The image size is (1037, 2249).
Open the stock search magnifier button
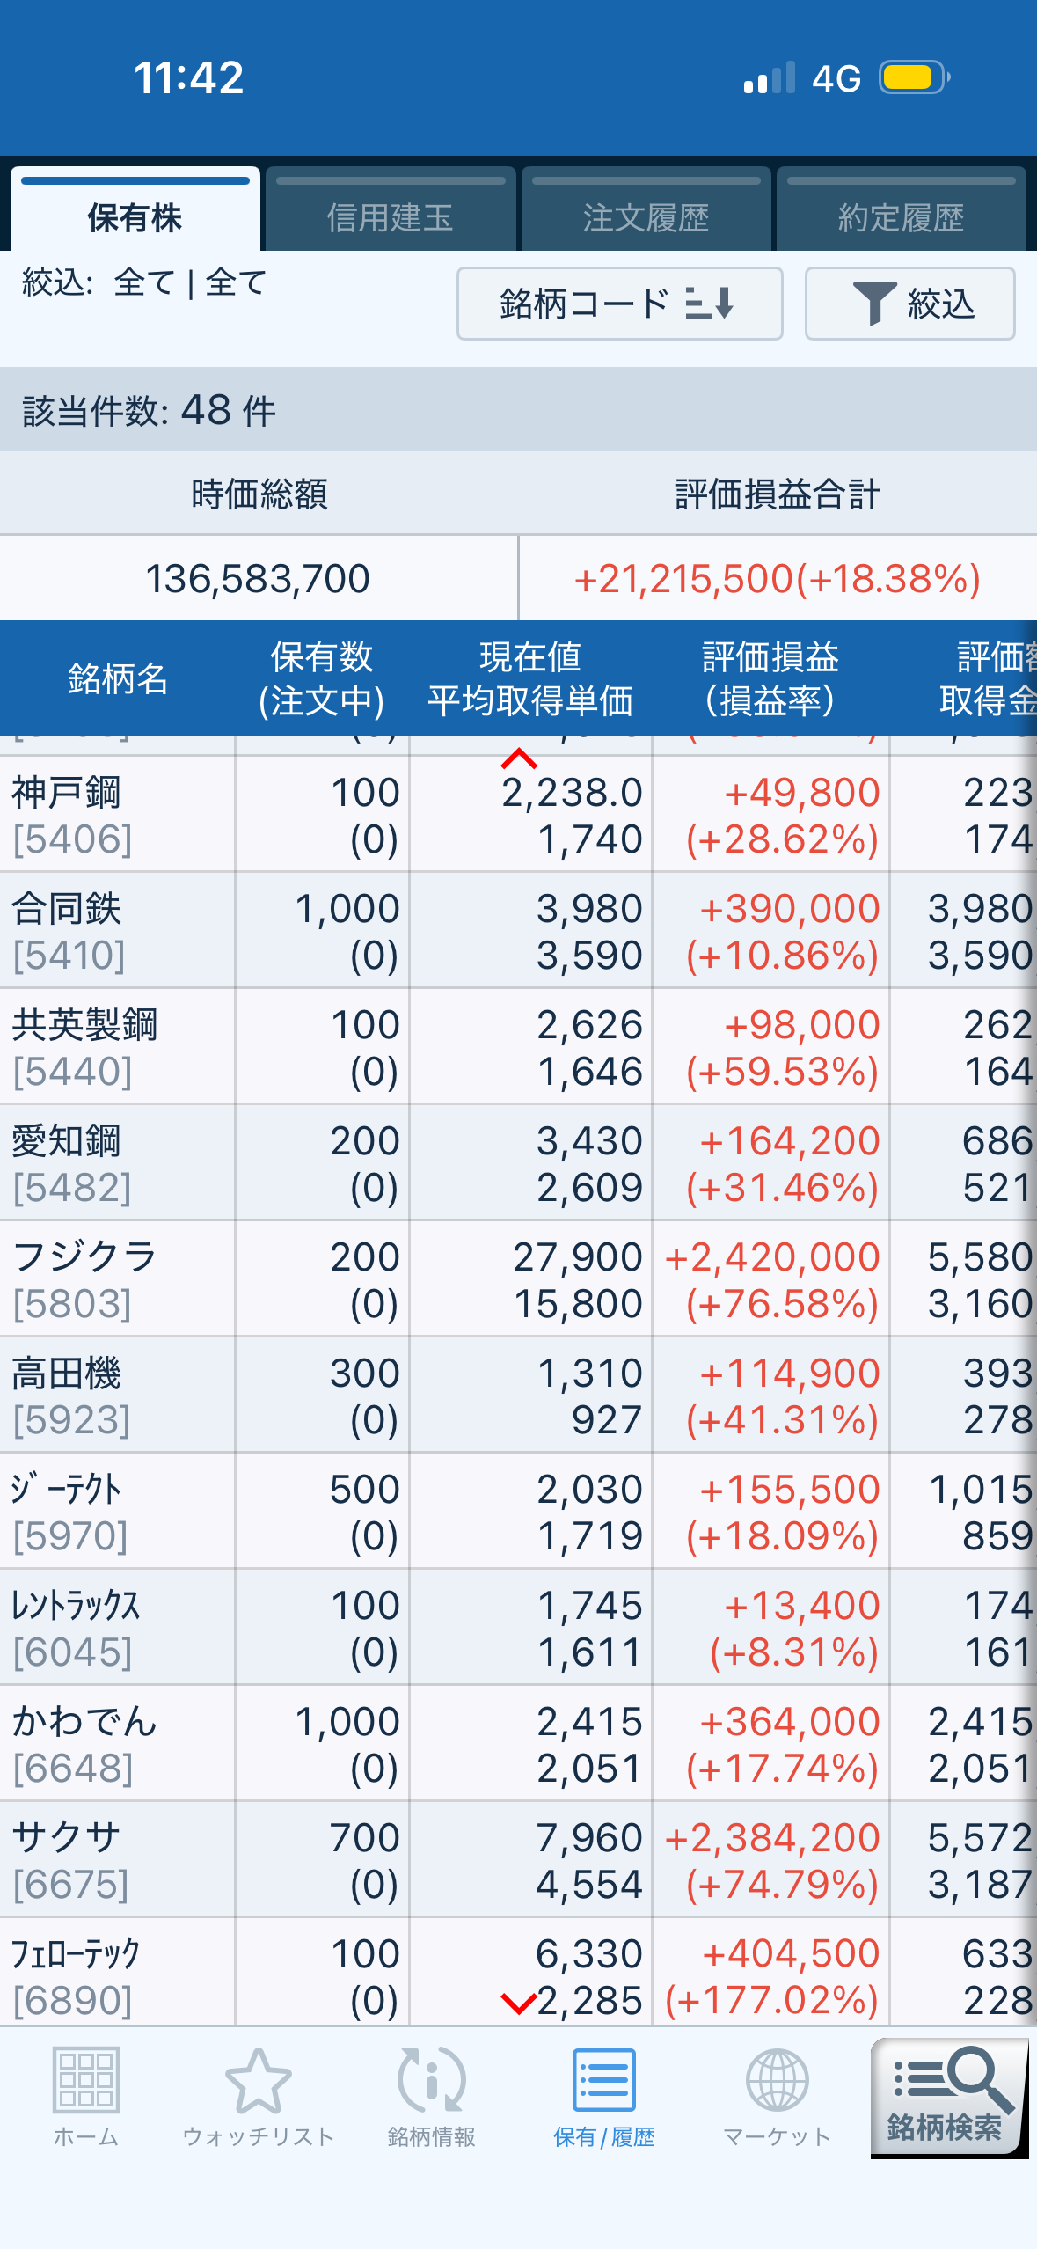click(x=947, y=2096)
